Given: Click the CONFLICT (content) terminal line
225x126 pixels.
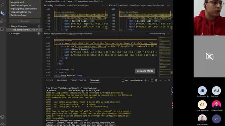Looking at the screenshot, I should [x=81, y=122].
